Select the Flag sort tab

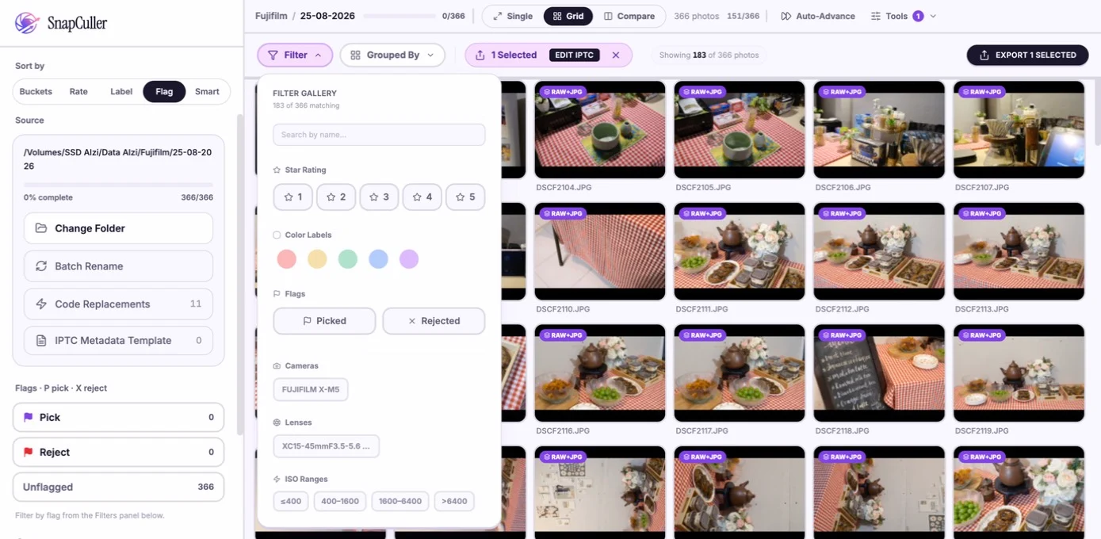[164, 92]
